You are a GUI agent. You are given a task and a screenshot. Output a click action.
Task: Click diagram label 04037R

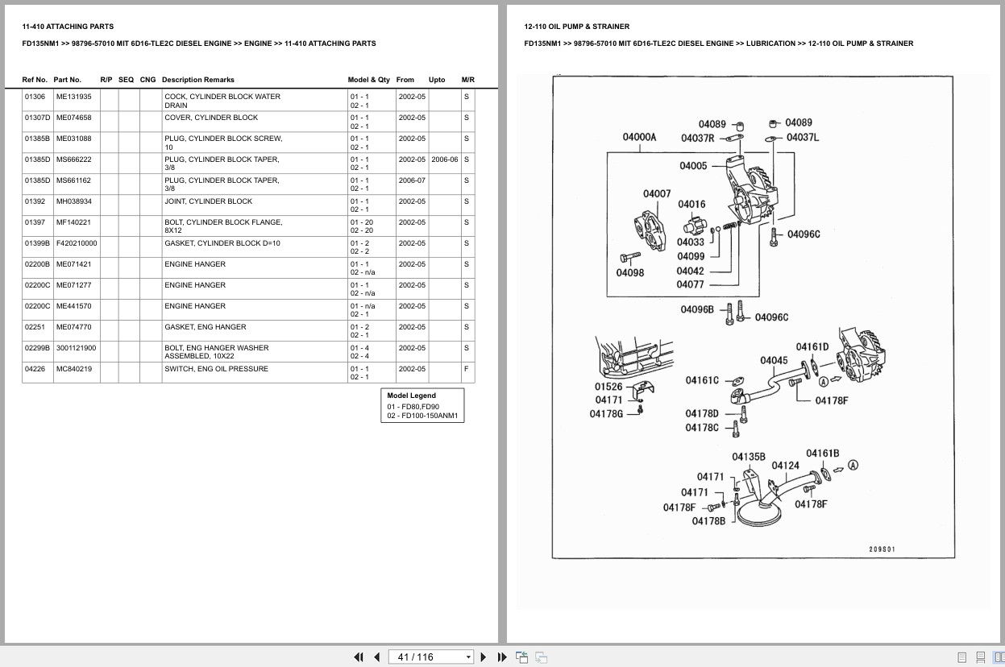click(698, 138)
